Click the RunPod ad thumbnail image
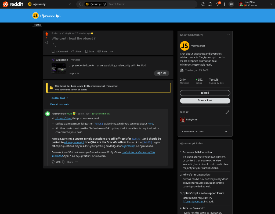This screenshot has width=275, height=214. (x=59, y=69)
